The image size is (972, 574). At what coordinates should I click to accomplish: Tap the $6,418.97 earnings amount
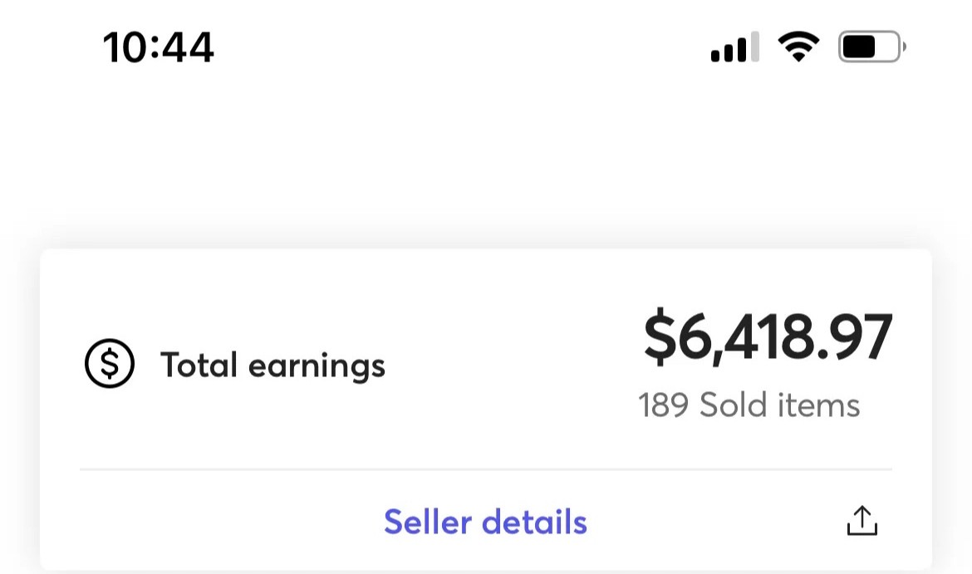click(x=768, y=337)
